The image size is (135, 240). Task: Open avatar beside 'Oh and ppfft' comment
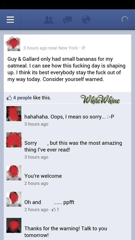(14, 199)
